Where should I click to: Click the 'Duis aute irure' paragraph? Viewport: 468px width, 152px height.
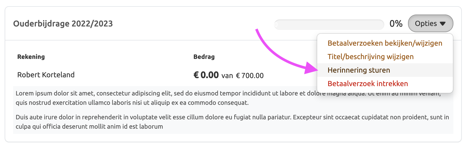157,122
